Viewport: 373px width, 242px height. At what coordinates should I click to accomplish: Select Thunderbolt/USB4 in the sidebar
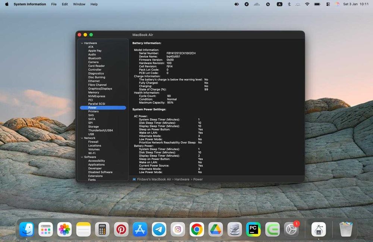click(100, 130)
